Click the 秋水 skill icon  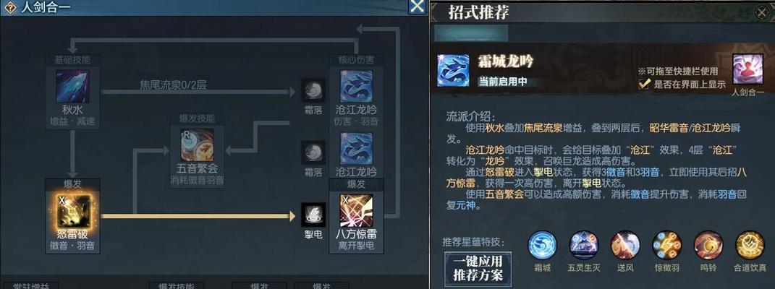coord(72,86)
